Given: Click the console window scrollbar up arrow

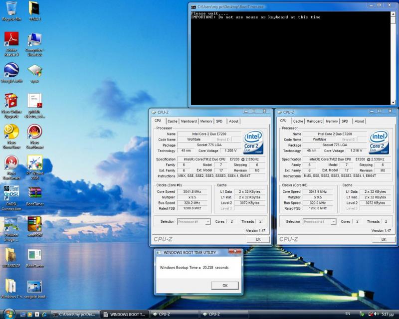Looking at the screenshot, I should 393,14.
